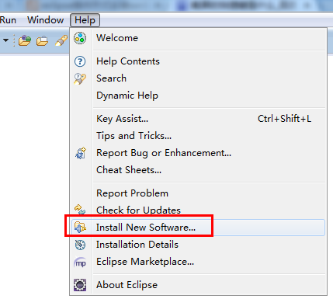Open About Eclipse dialog
The image size is (333, 299).
tap(198, 285)
